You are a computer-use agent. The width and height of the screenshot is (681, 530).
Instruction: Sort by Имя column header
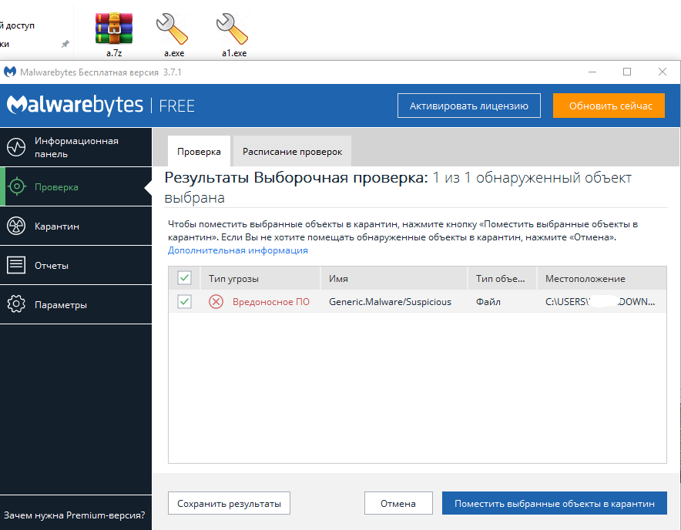point(394,278)
